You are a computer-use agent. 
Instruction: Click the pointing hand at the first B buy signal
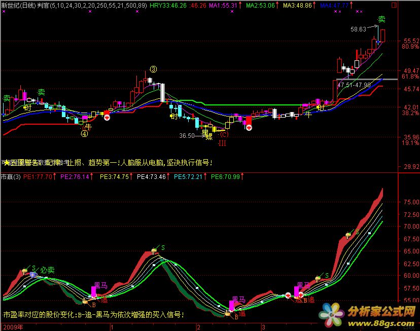coord(85,302)
